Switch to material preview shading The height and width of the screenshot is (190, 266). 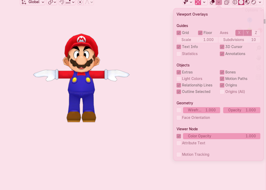247,2
